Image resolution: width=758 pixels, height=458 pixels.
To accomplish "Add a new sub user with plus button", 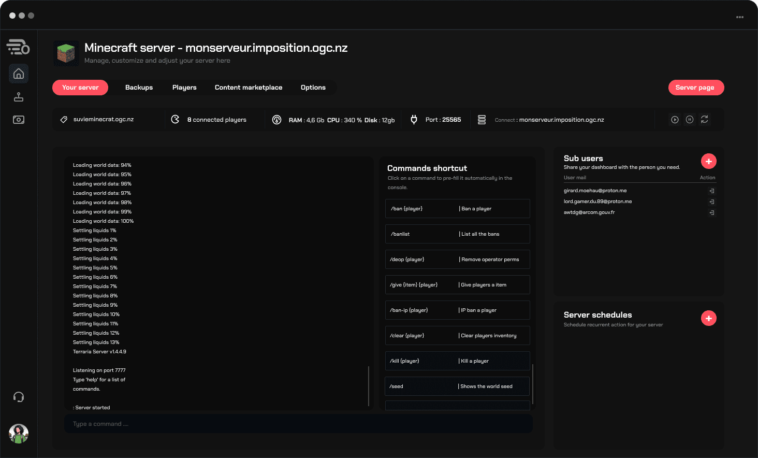I will [709, 162].
